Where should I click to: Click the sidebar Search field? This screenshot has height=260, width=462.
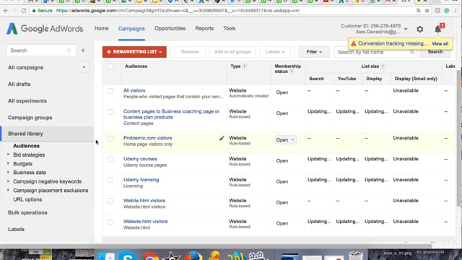tap(41, 51)
